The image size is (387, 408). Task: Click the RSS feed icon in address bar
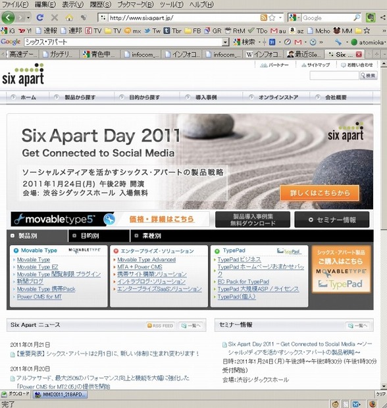[264, 17]
